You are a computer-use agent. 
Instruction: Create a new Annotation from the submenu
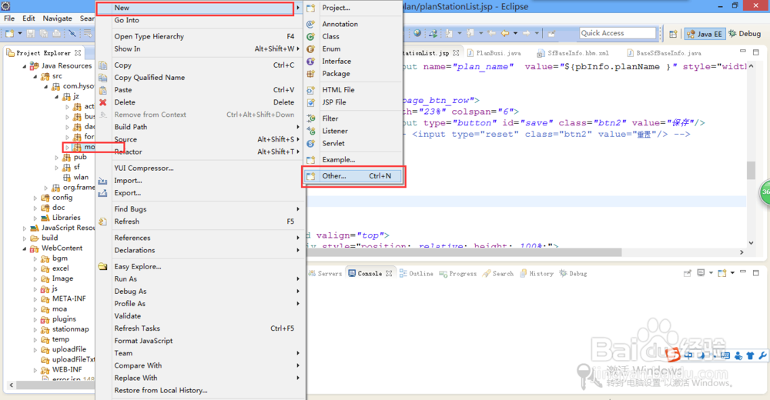pyautogui.click(x=340, y=24)
